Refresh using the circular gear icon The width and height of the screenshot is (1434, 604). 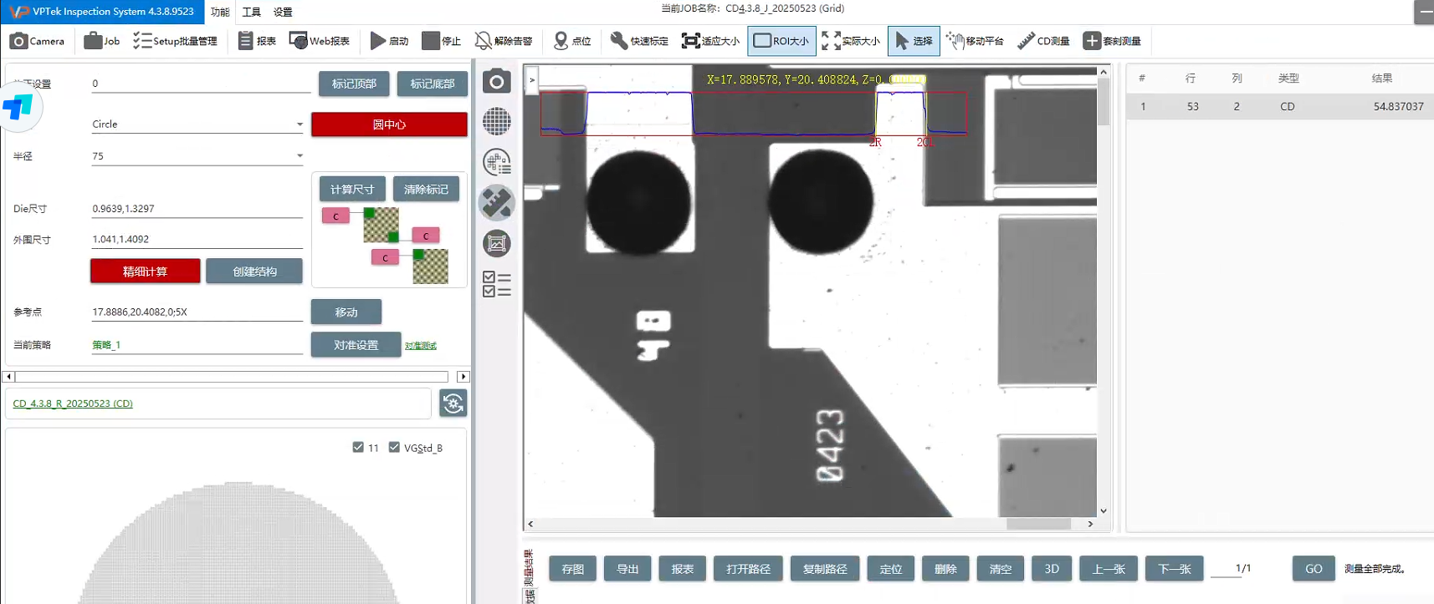(453, 404)
